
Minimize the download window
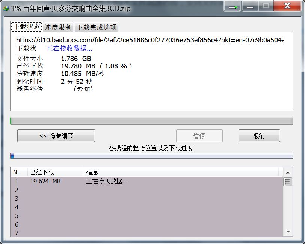pyautogui.click(x=249, y=6)
